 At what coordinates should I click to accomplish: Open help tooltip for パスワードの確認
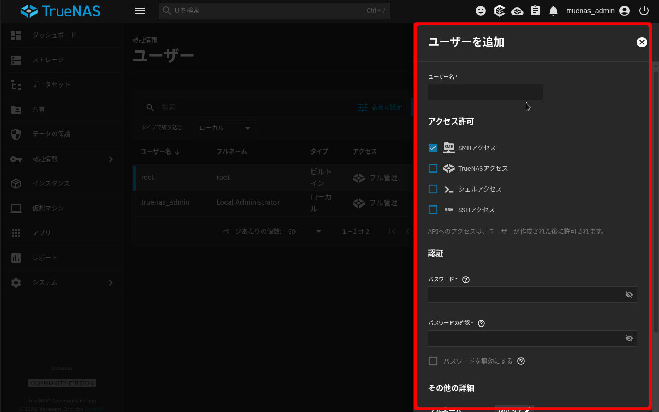click(481, 323)
